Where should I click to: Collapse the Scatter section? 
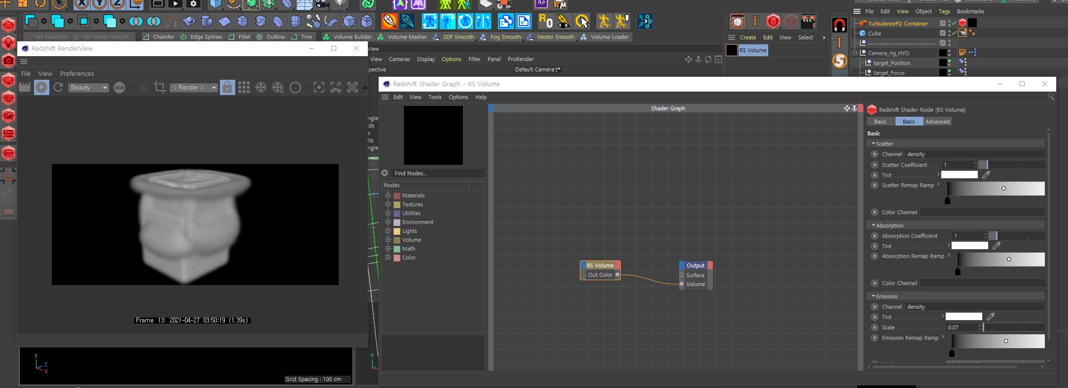point(873,144)
